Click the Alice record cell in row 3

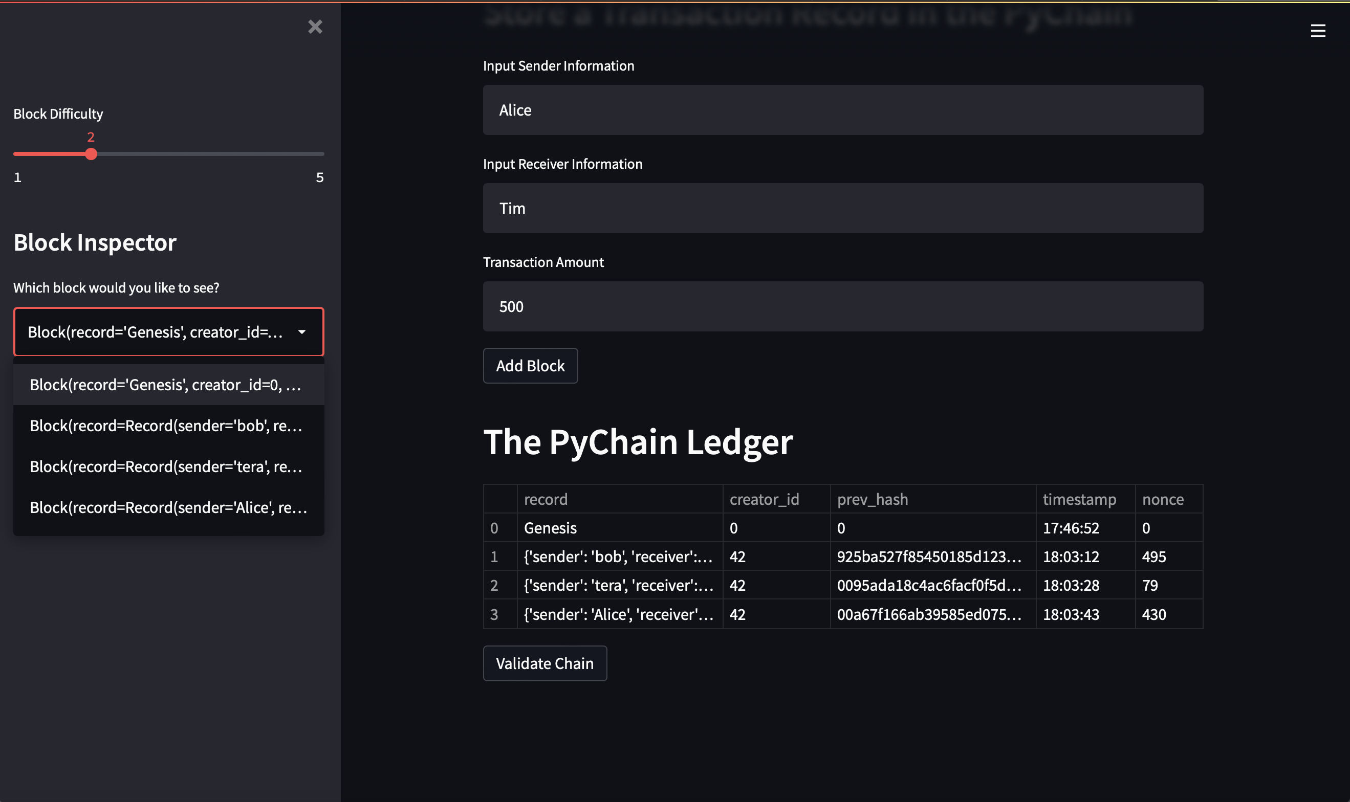(x=619, y=614)
